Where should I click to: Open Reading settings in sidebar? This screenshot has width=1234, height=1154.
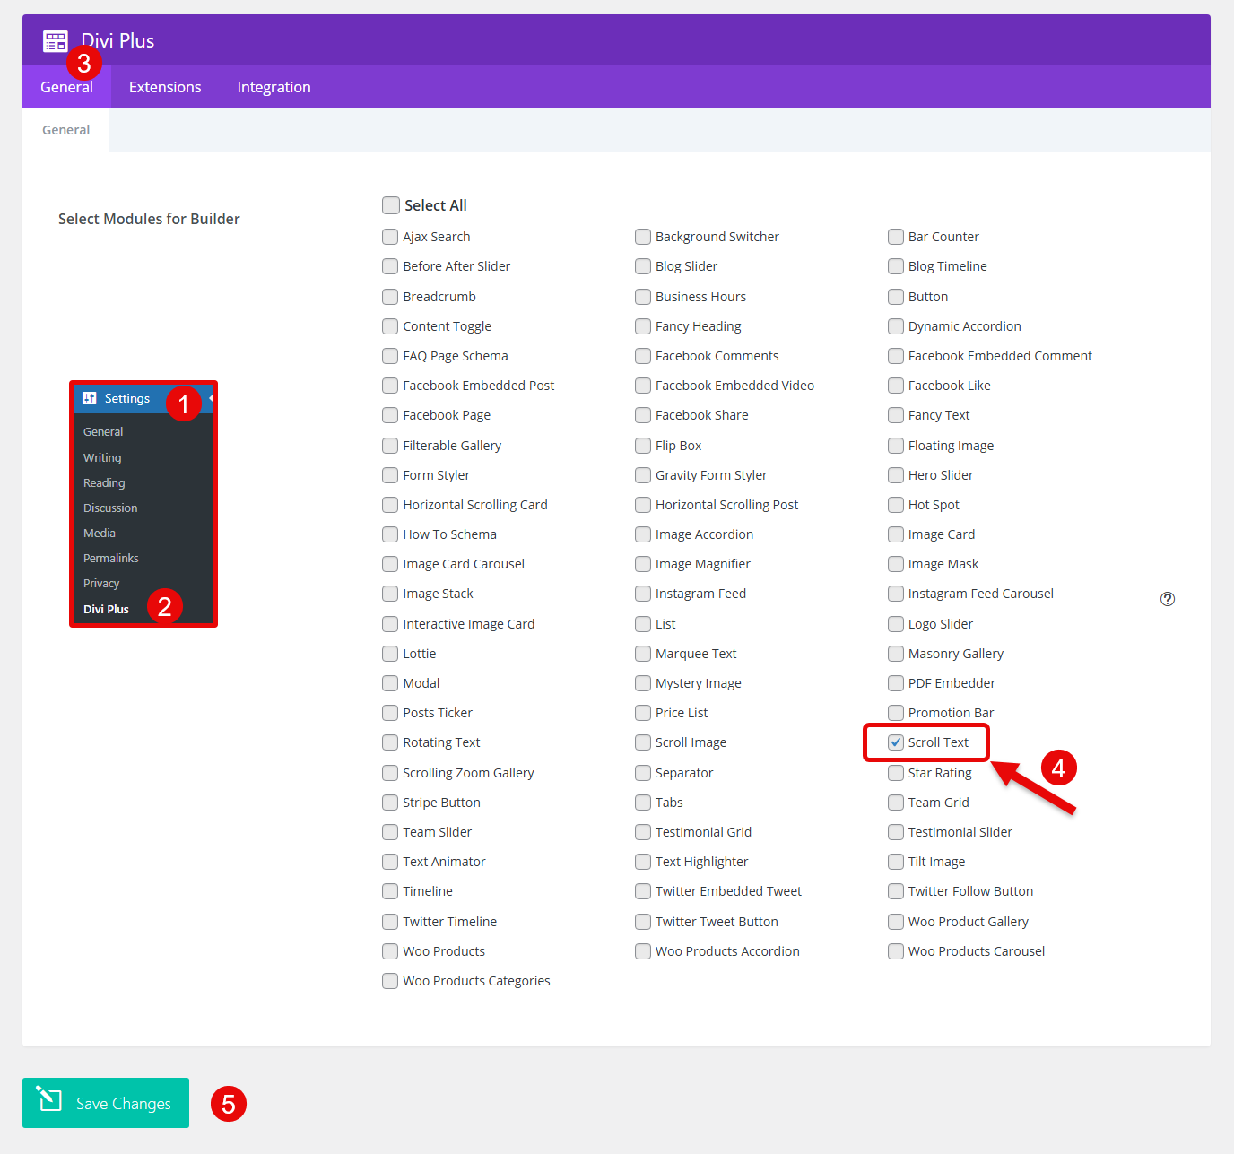104,482
